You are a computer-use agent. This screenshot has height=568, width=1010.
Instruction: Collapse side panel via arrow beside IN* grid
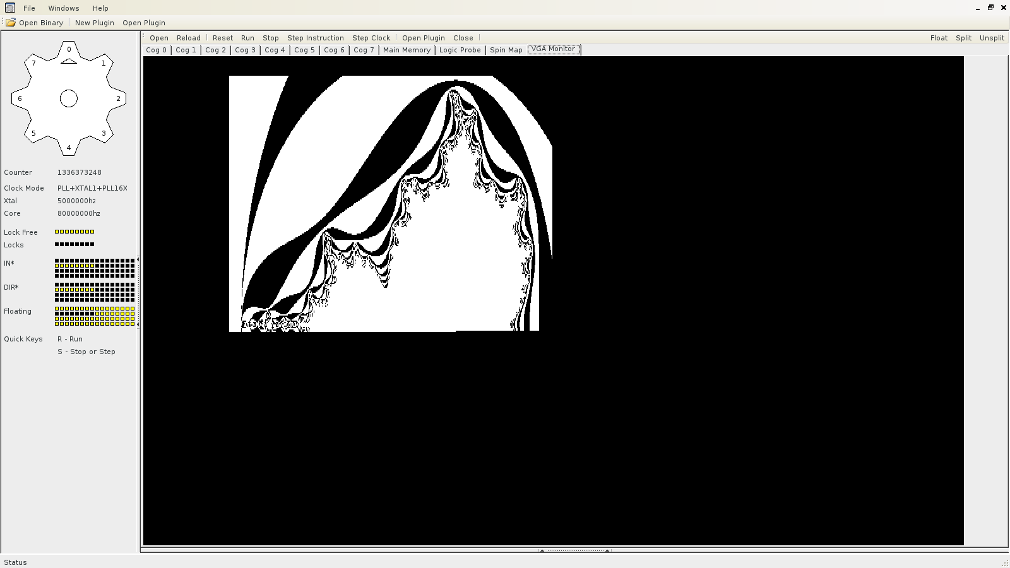[x=138, y=259]
